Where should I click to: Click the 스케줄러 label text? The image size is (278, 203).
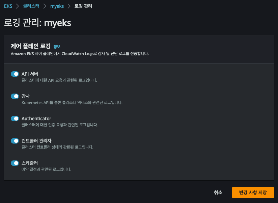[30, 163]
